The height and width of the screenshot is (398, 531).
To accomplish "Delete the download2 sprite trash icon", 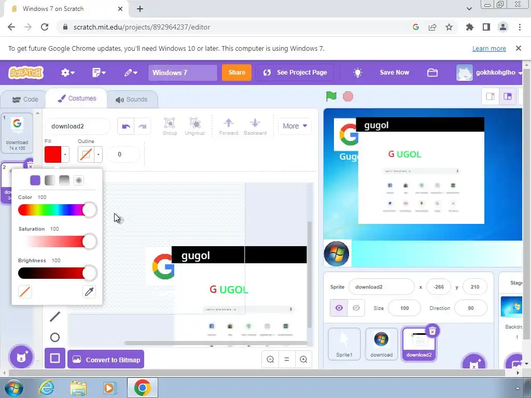I will [432, 331].
